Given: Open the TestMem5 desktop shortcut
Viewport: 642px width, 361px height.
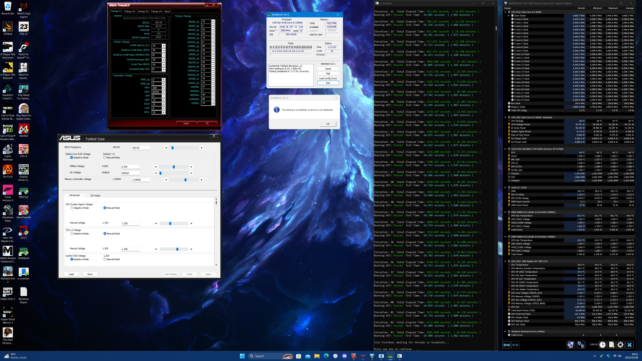Looking at the screenshot, I should (x=24, y=252).
